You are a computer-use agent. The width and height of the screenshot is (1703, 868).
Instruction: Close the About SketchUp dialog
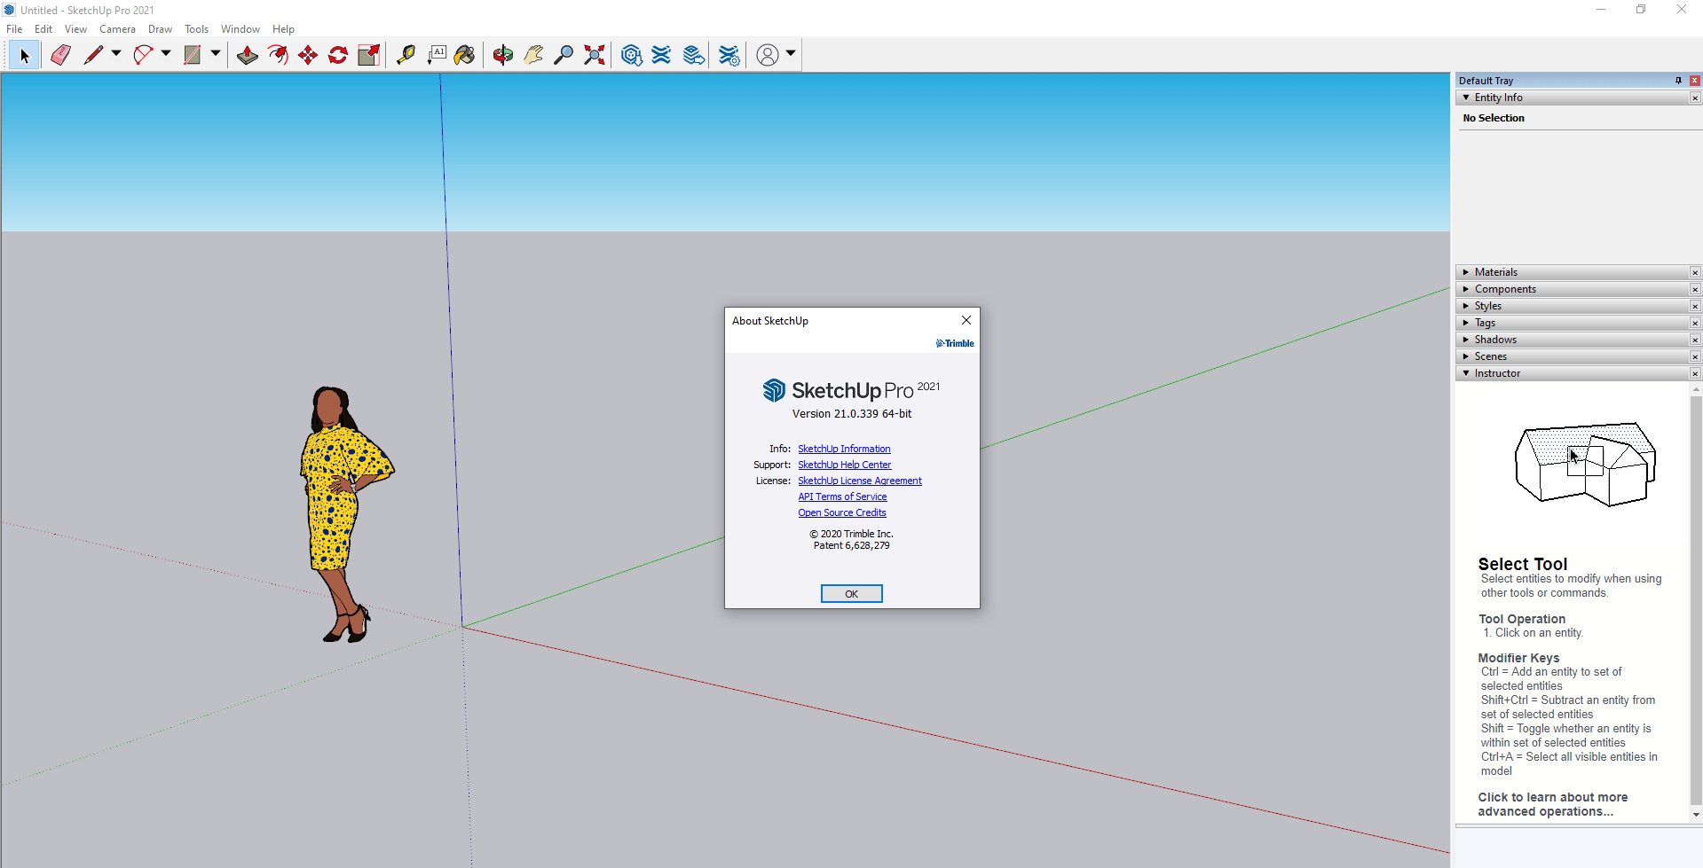click(x=966, y=320)
